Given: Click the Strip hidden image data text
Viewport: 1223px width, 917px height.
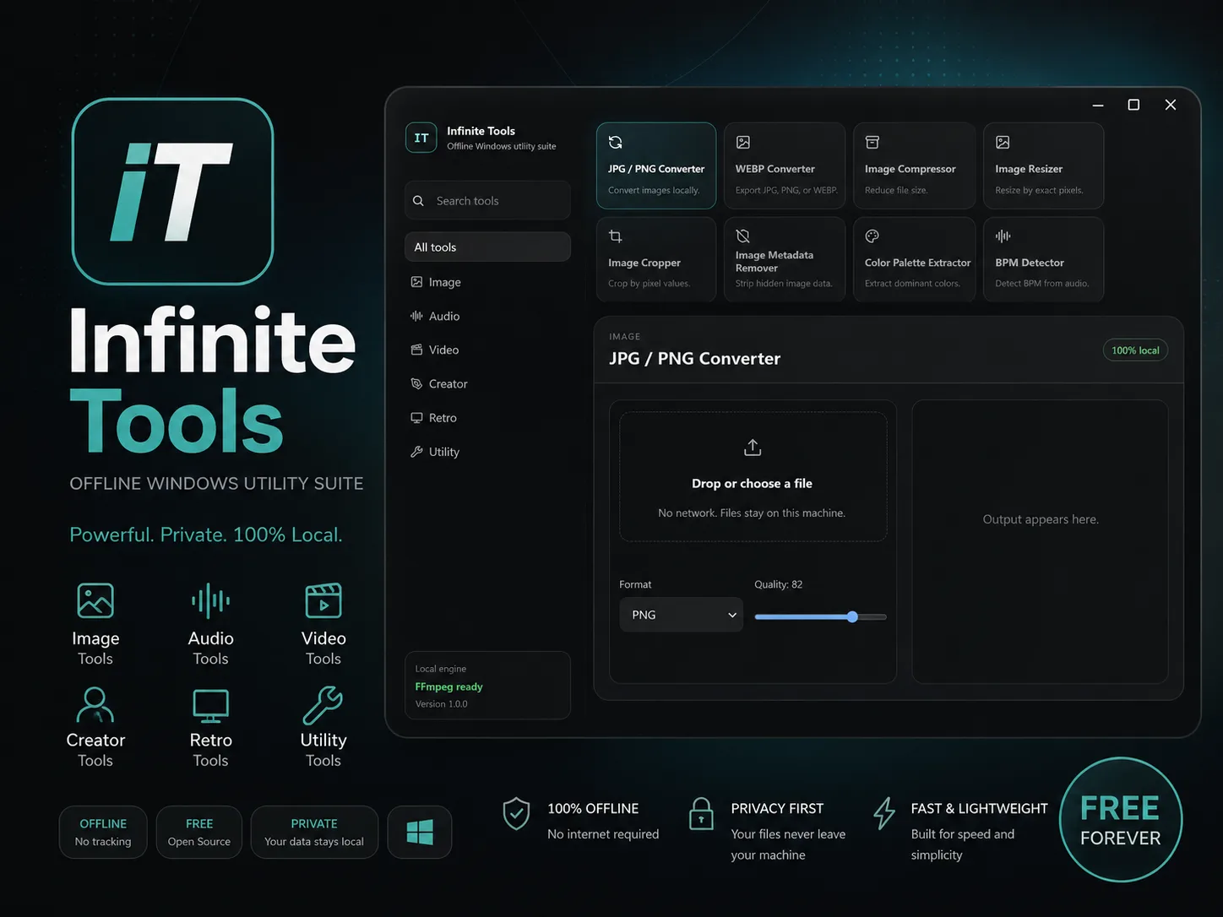Looking at the screenshot, I should 784,284.
